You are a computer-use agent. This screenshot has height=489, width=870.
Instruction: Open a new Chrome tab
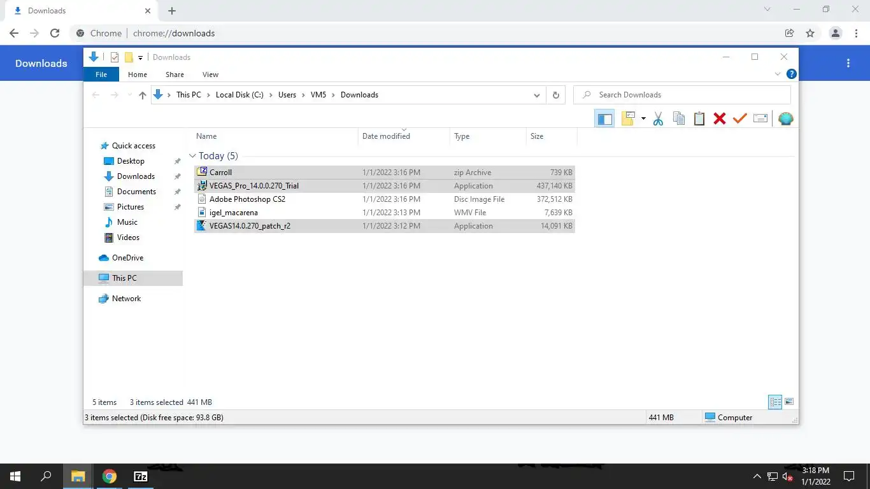172,11
